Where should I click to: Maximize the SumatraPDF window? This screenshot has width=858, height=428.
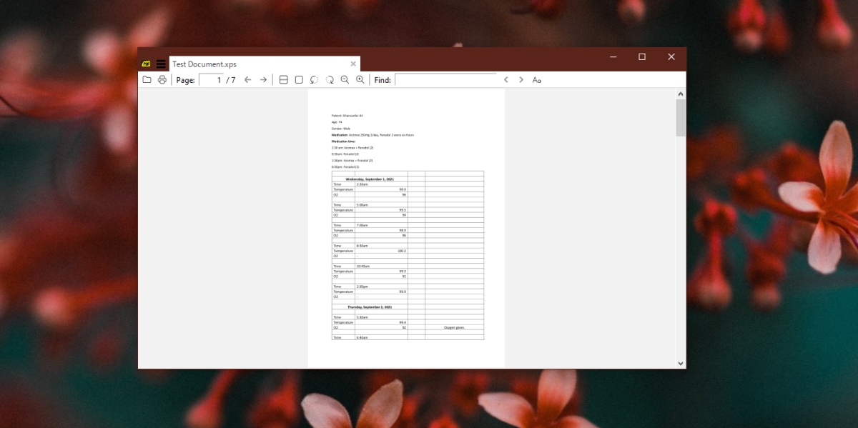click(642, 56)
